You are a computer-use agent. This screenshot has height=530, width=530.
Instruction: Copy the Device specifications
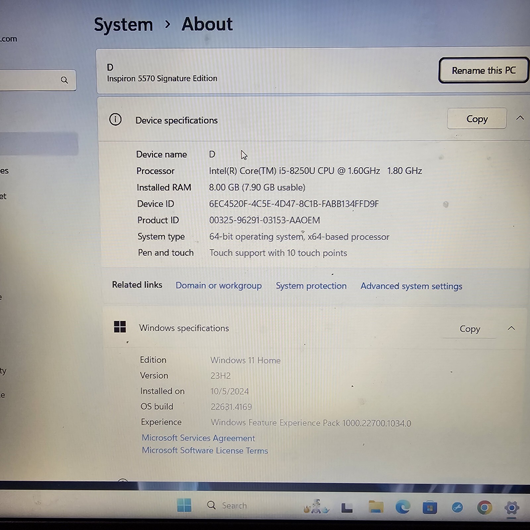477,119
